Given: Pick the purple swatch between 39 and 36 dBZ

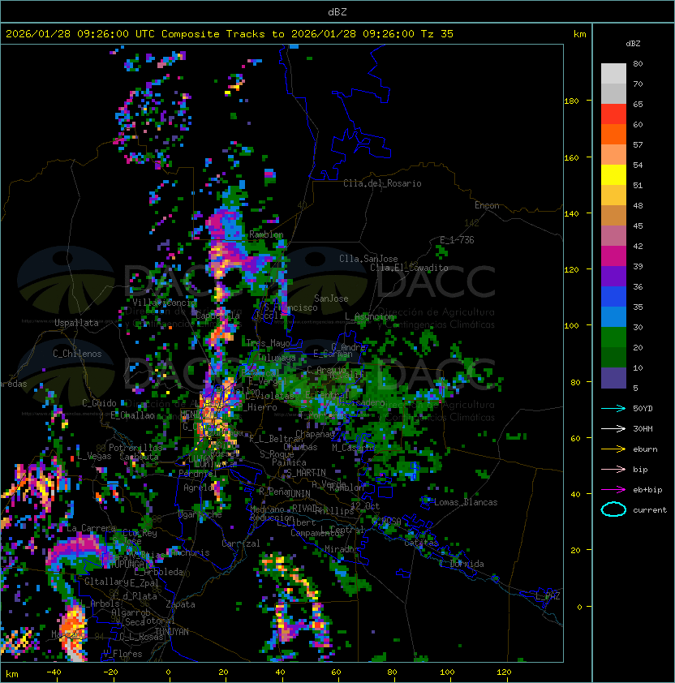Looking at the screenshot, I should 613,276.
